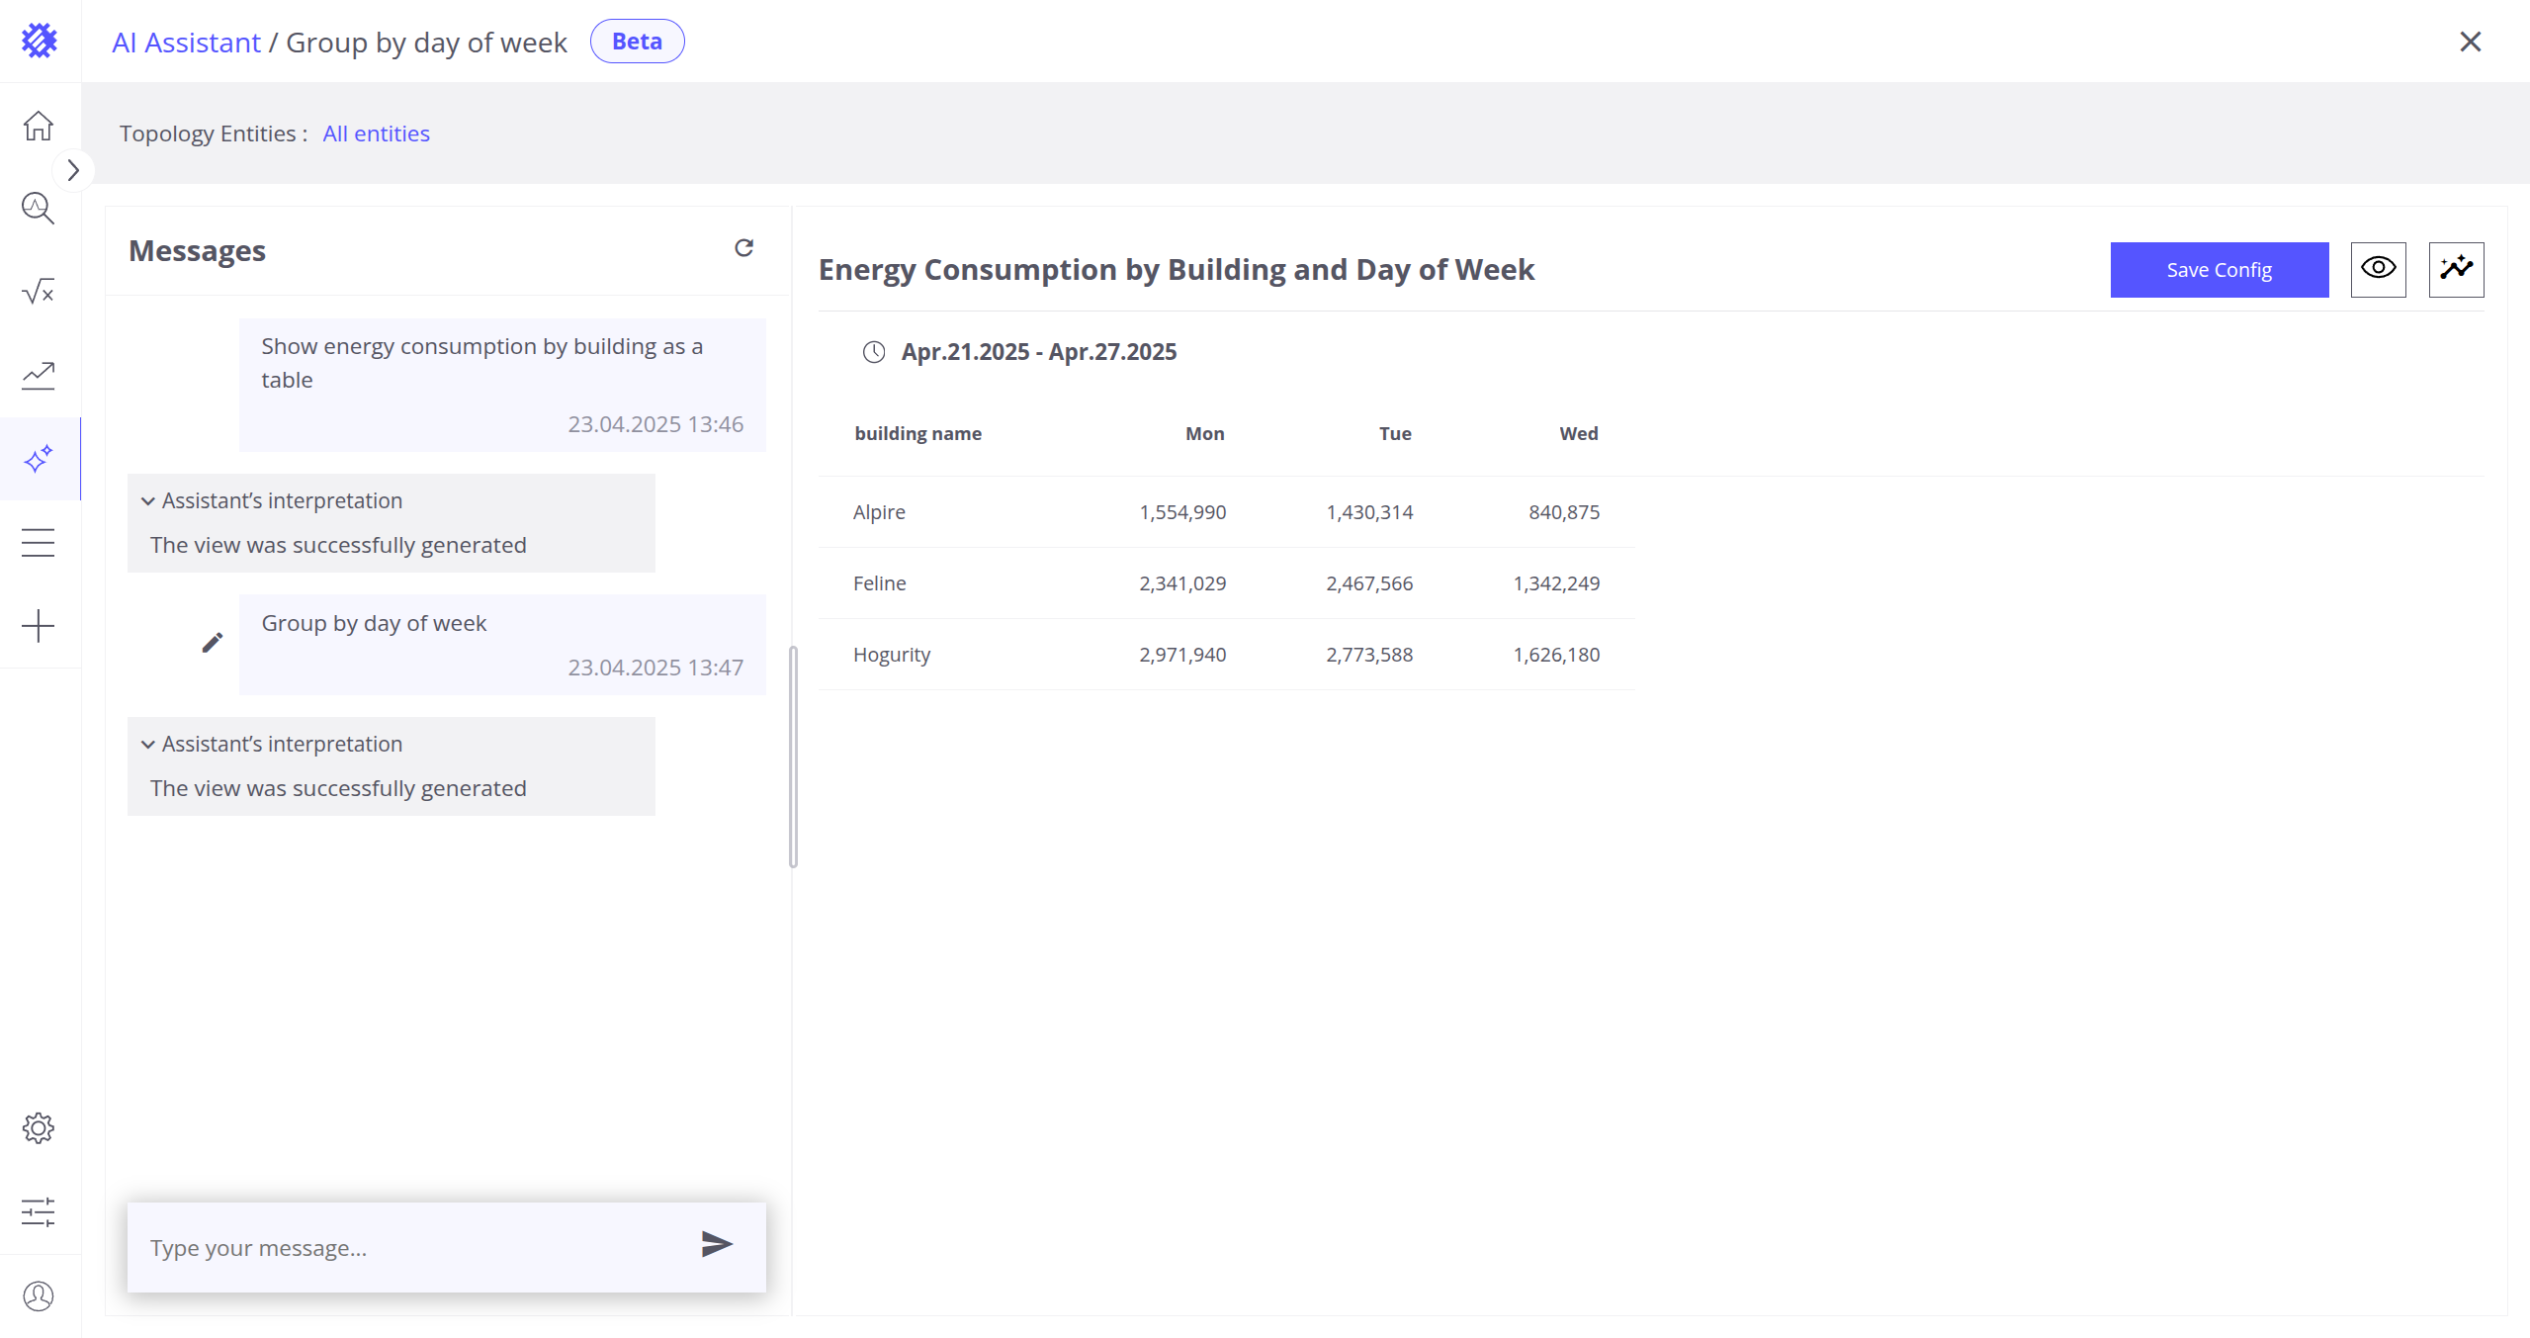Expand the sidebar with chevron arrow
Screen dimensions: 2530x1338
tap(73, 170)
